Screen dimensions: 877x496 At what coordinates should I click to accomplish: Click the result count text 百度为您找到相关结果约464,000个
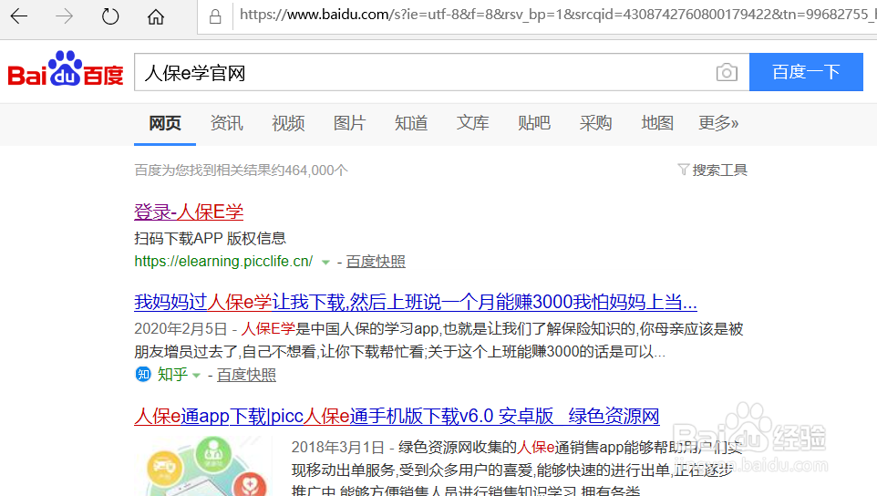pyautogui.click(x=241, y=170)
